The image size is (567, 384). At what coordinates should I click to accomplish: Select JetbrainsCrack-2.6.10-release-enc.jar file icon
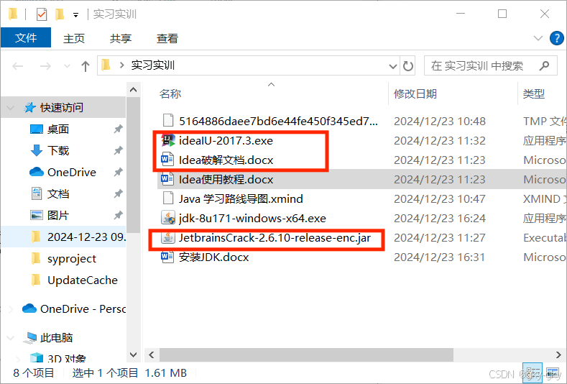click(x=167, y=238)
